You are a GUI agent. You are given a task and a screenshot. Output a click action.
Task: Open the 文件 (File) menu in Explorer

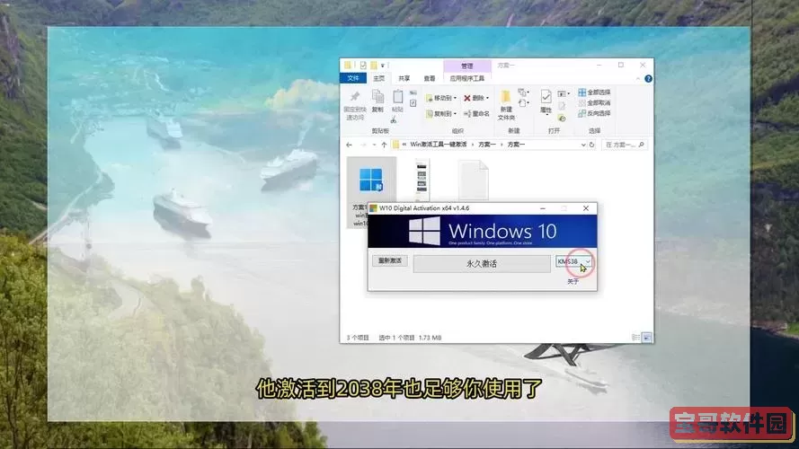pyautogui.click(x=353, y=78)
